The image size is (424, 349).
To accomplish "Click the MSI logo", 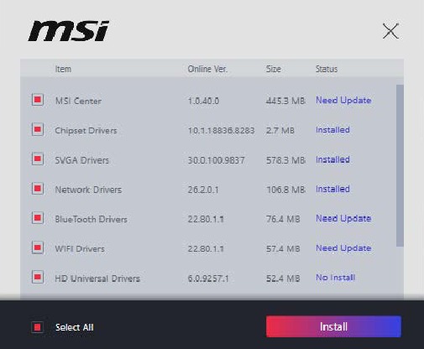I will pos(69,31).
